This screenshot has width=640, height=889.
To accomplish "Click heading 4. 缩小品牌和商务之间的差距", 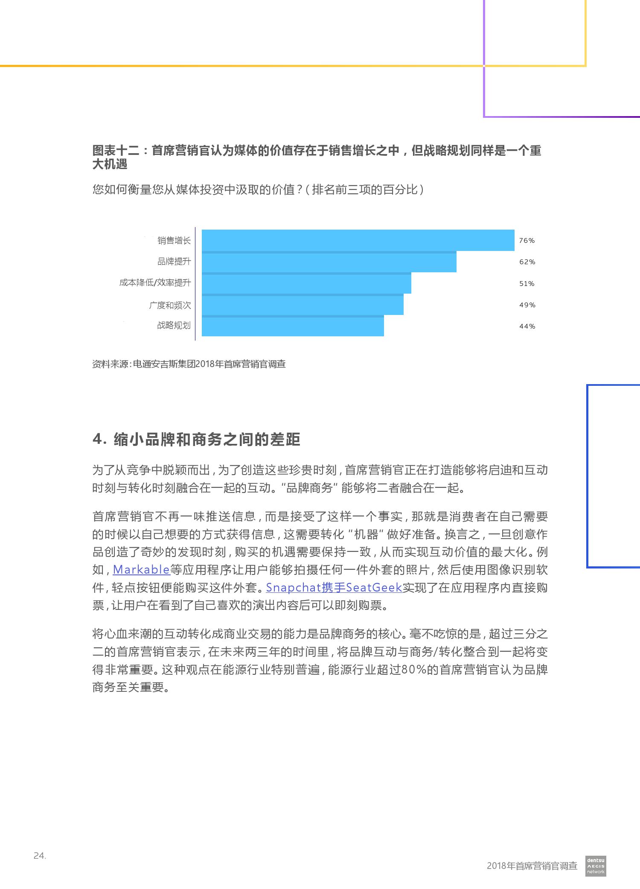I will (x=196, y=439).
